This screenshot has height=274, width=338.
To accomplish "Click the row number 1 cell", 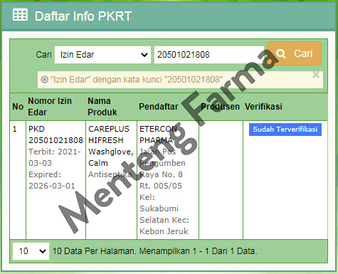I will pos(15,129).
